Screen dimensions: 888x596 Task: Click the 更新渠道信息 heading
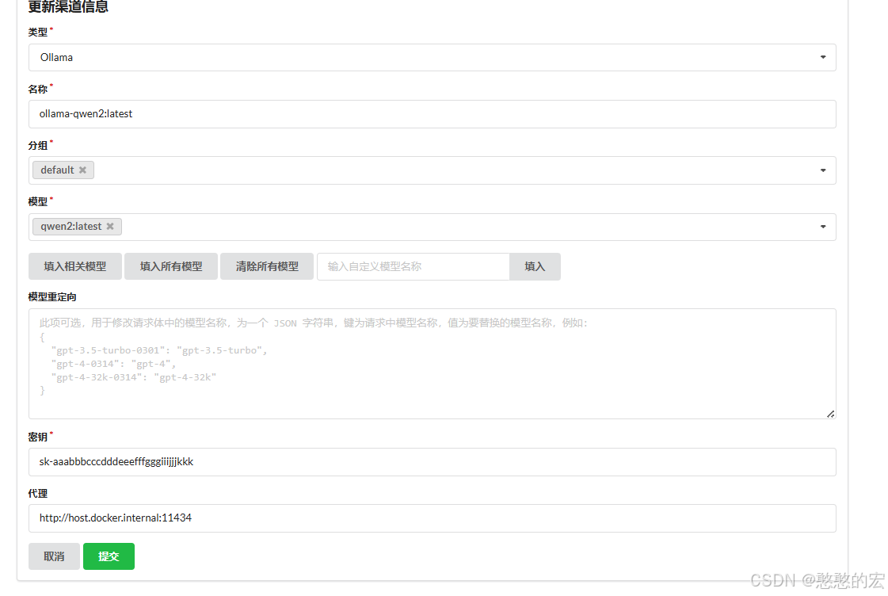click(68, 7)
